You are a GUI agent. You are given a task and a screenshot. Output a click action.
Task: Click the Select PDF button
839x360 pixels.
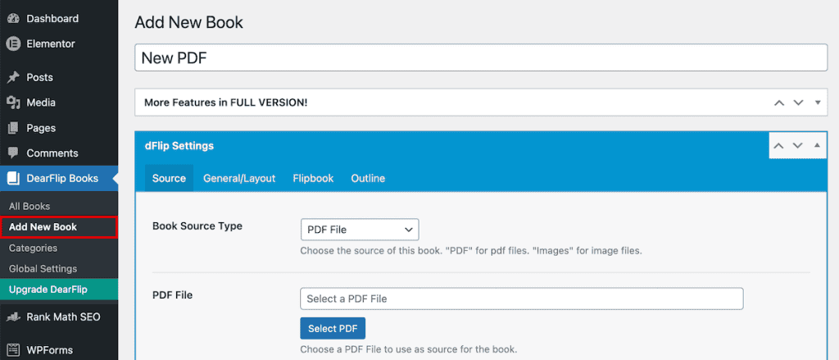(x=333, y=328)
